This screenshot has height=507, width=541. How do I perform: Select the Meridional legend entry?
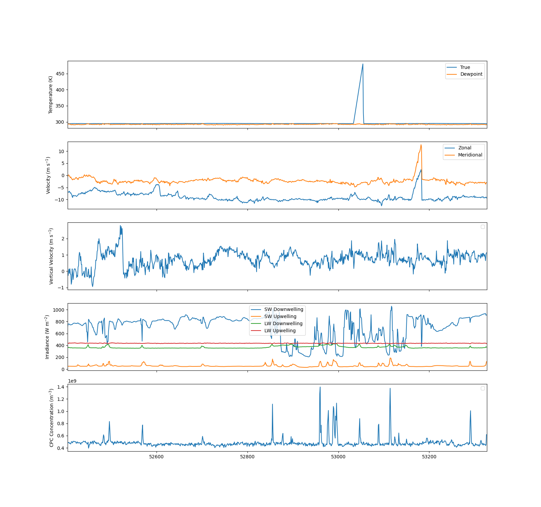pyautogui.click(x=470, y=155)
